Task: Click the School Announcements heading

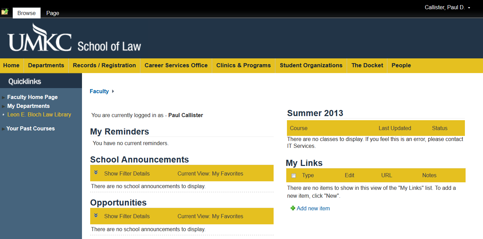Action: [x=139, y=159]
